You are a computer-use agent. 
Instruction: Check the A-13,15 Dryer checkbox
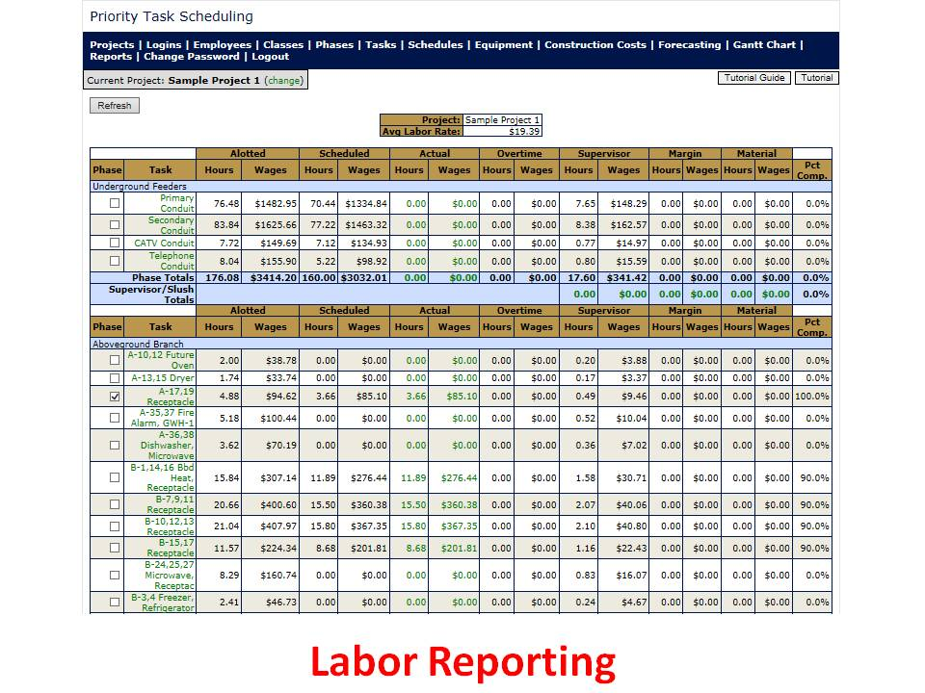(115, 378)
